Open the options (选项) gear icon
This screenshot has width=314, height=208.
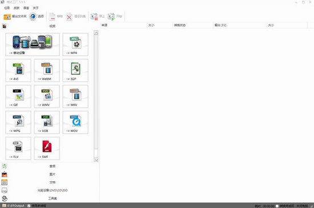coord(33,17)
